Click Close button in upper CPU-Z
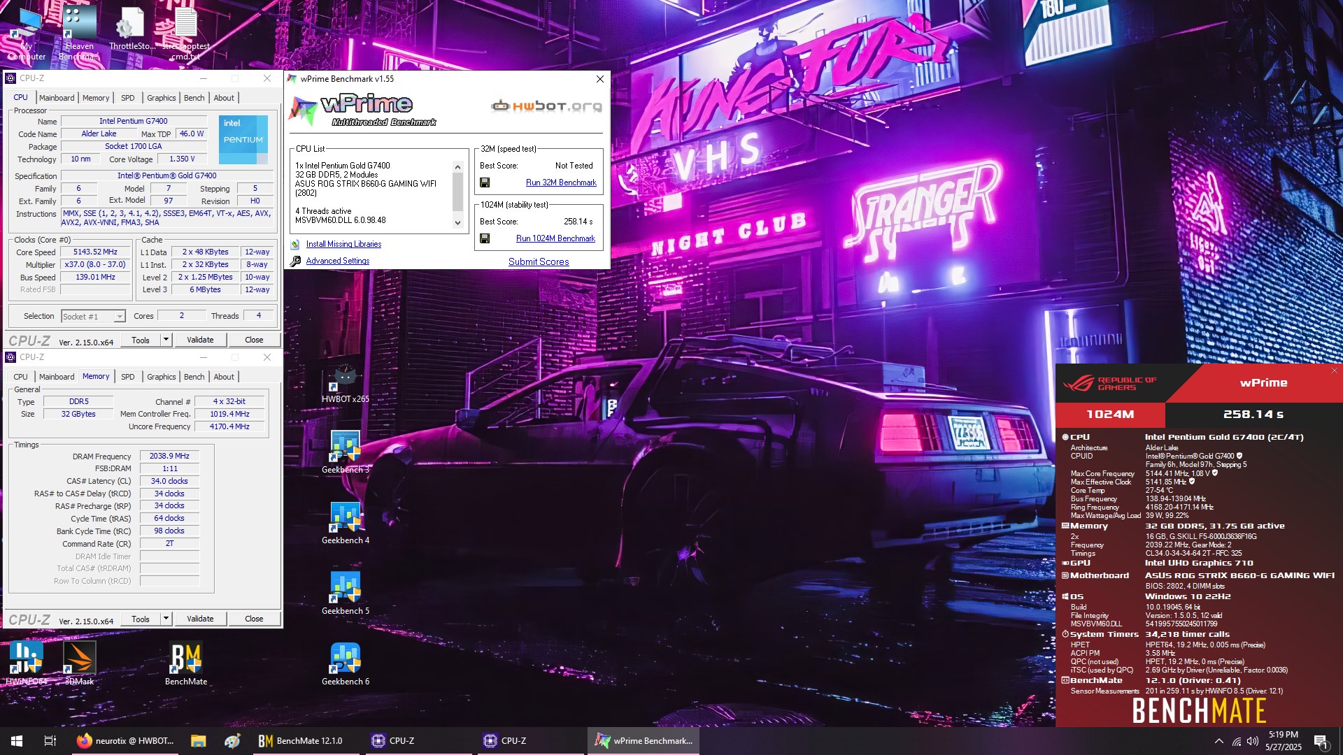The height and width of the screenshot is (755, 1343). [254, 340]
